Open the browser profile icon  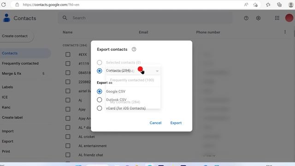pos(291,5)
